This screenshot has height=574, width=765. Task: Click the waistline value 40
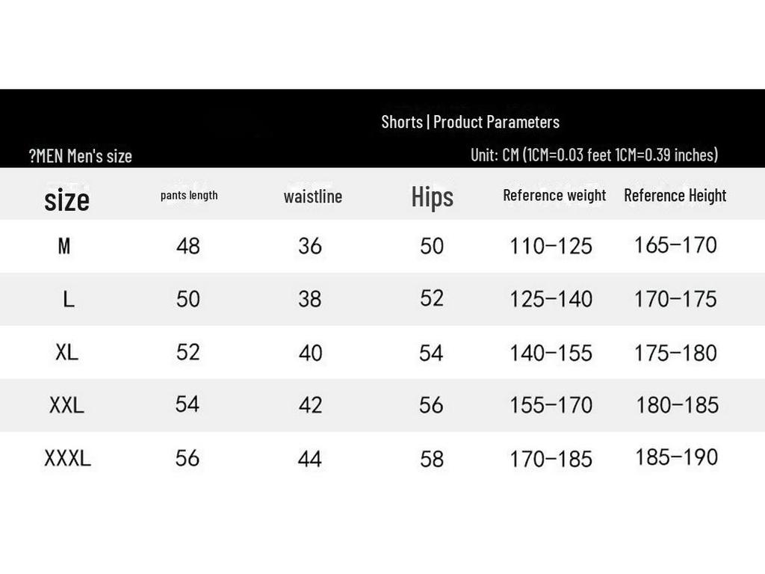pyautogui.click(x=310, y=352)
